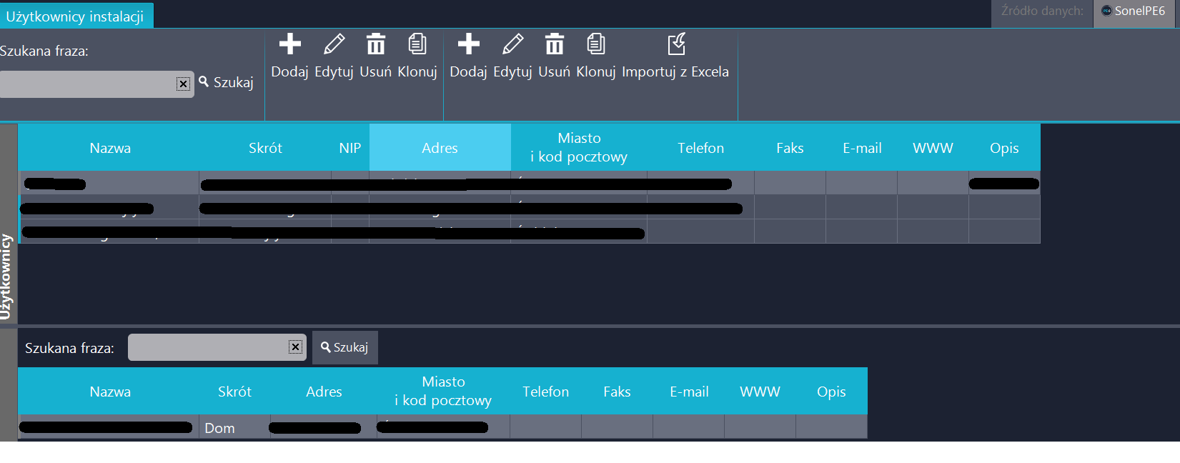Clear the lower search field with its X
The height and width of the screenshot is (463, 1180).
coord(295,347)
